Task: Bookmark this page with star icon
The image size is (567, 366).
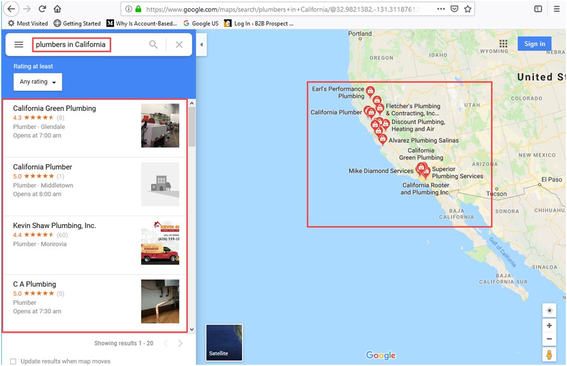Action: 467,9
